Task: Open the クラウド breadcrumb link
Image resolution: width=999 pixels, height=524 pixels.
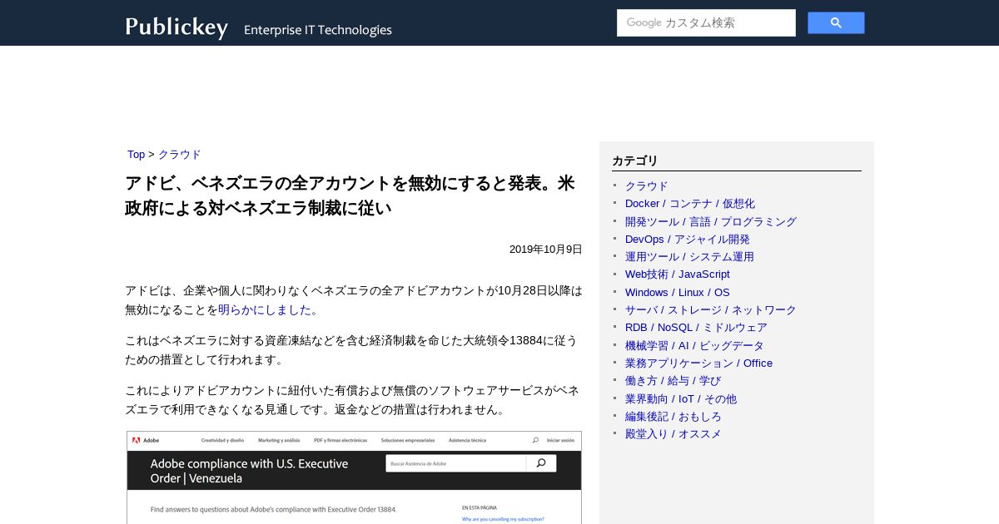Action: (x=180, y=155)
